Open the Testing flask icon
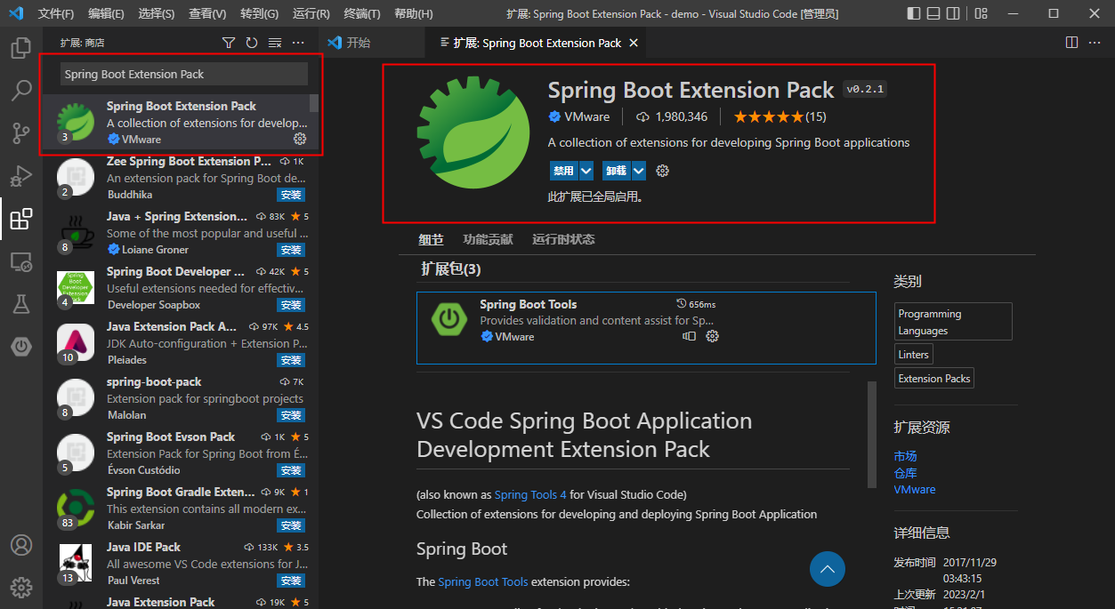Image resolution: width=1115 pixels, height=609 pixels. [x=21, y=304]
